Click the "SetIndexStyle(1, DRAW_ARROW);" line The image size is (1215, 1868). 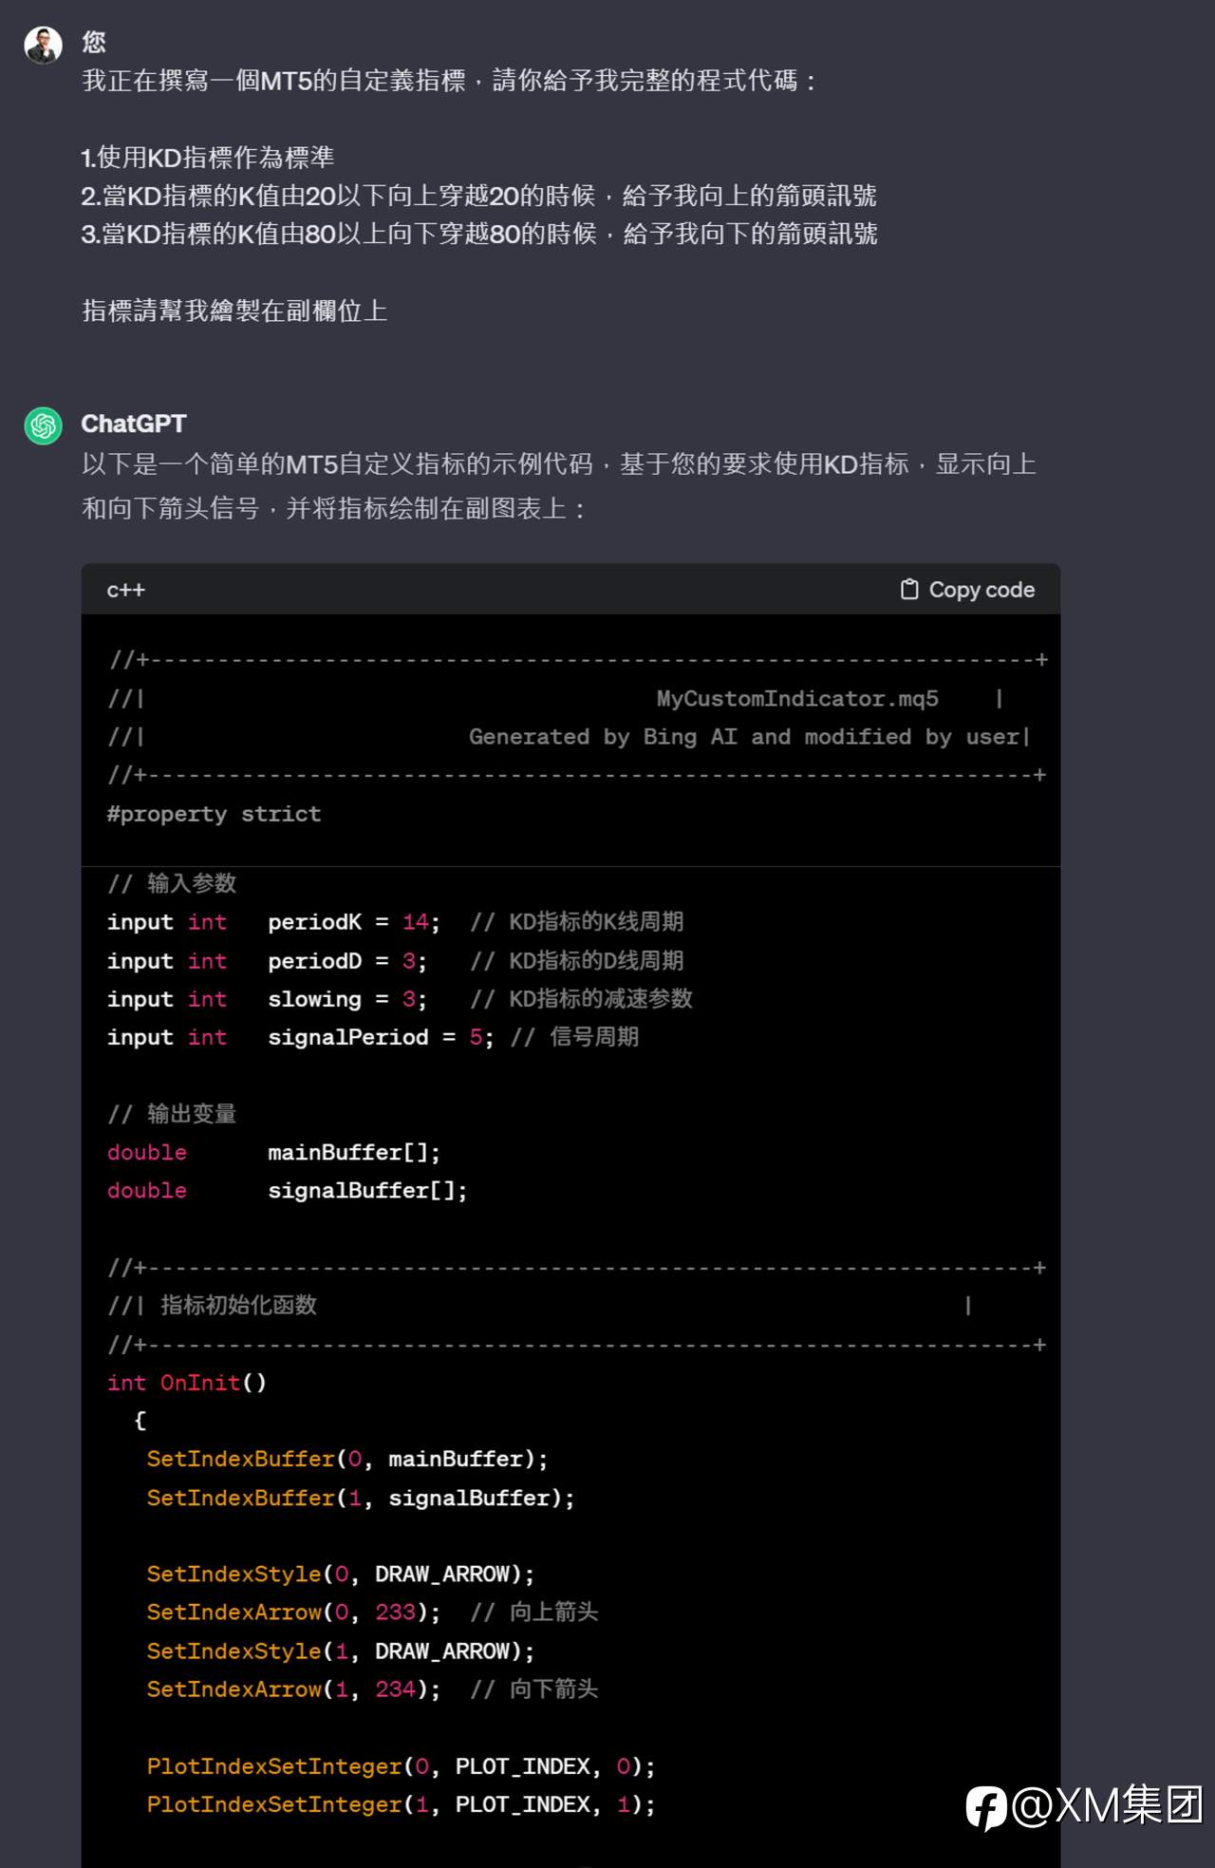(341, 1651)
